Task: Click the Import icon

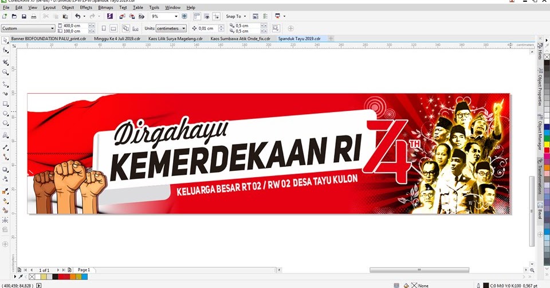Action: pyautogui.click(x=121, y=16)
